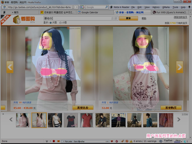Bookmark star icon in address bar
This screenshot has height=144, width=192.
point(73,7)
